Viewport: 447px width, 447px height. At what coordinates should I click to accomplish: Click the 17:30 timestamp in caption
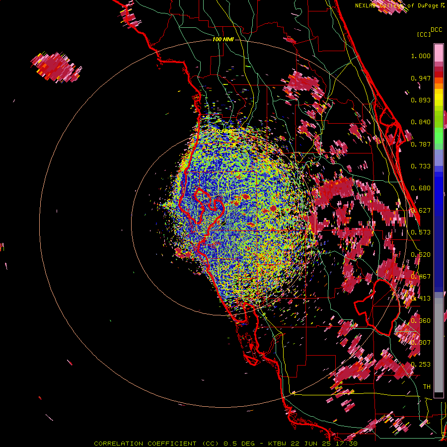coord(345,444)
